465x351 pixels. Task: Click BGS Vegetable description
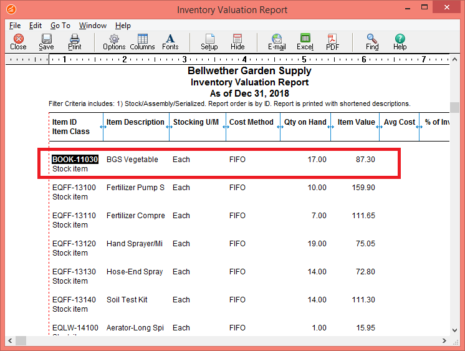pos(132,160)
